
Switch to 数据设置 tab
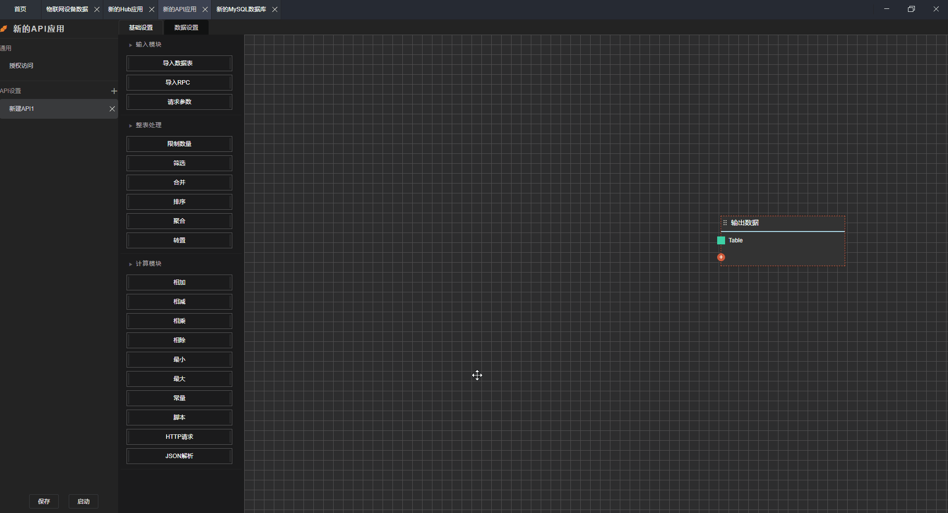tap(186, 28)
